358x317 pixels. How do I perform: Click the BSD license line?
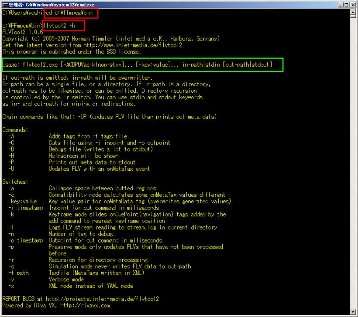point(72,52)
